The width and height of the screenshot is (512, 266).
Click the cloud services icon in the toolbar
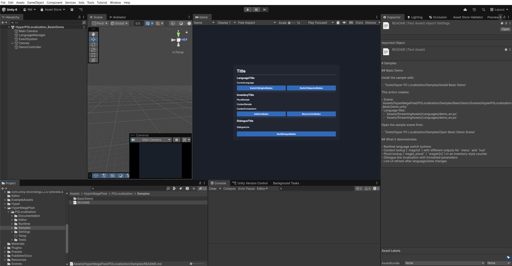click(x=465, y=10)
